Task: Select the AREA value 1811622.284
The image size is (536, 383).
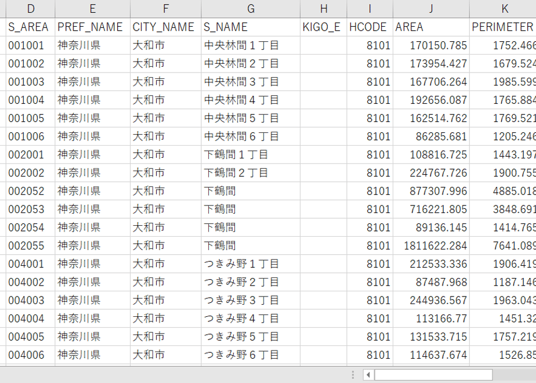Action: pos(431,245)
